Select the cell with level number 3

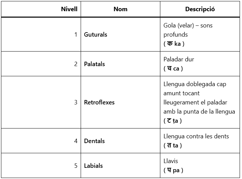(76, 102)
